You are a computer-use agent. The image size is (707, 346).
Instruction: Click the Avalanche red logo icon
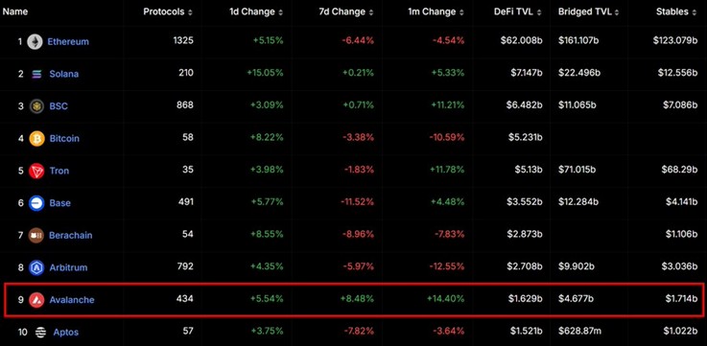36,300
